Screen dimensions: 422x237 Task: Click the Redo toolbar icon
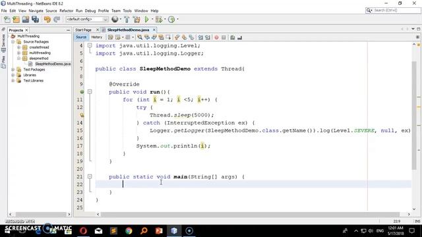tap(57, 19)
